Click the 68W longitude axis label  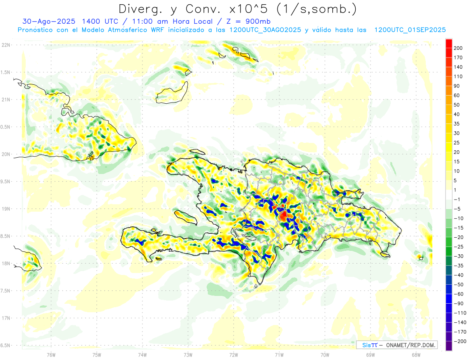(416, 355)
